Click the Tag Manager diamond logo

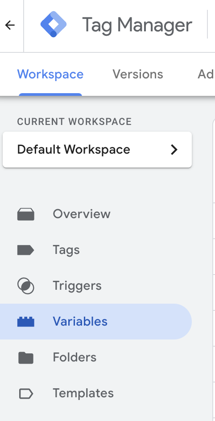[x=54, y=24]
